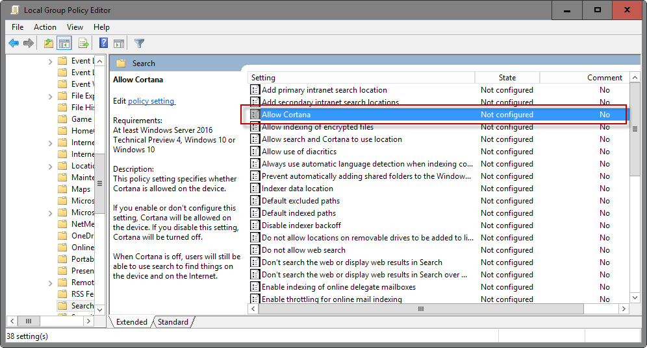Open the Help menu
Screen dimensions: 647x348
click(x=101, y=27)
